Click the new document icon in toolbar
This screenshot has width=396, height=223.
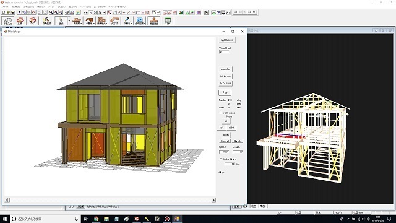[x=4, y=12]
